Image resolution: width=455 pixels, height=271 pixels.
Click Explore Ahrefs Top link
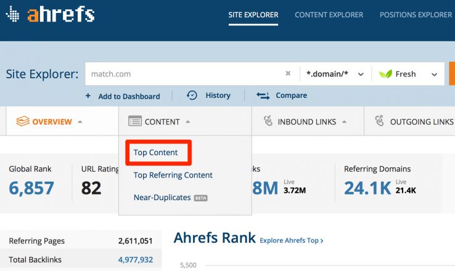[x=292, y=240]
